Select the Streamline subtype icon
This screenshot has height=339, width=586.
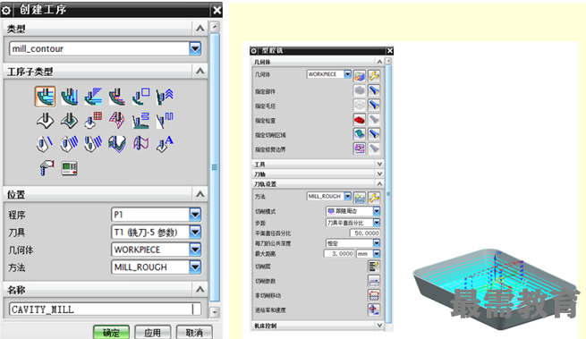(x=117, y=121)
